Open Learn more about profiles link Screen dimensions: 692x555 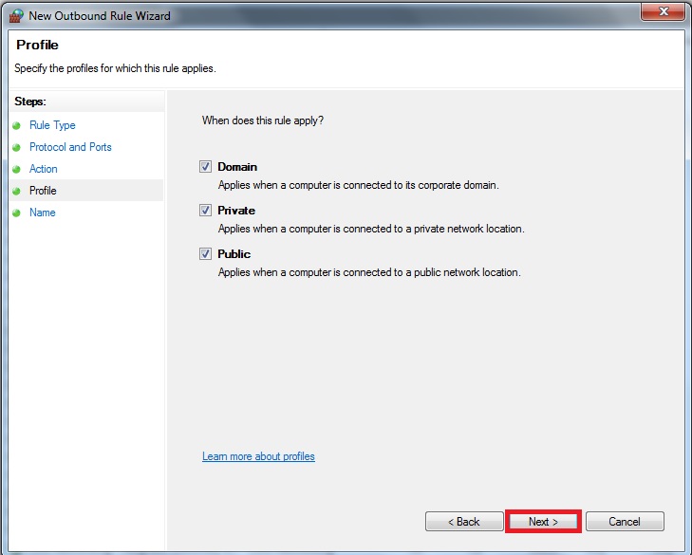pos(258,456)
